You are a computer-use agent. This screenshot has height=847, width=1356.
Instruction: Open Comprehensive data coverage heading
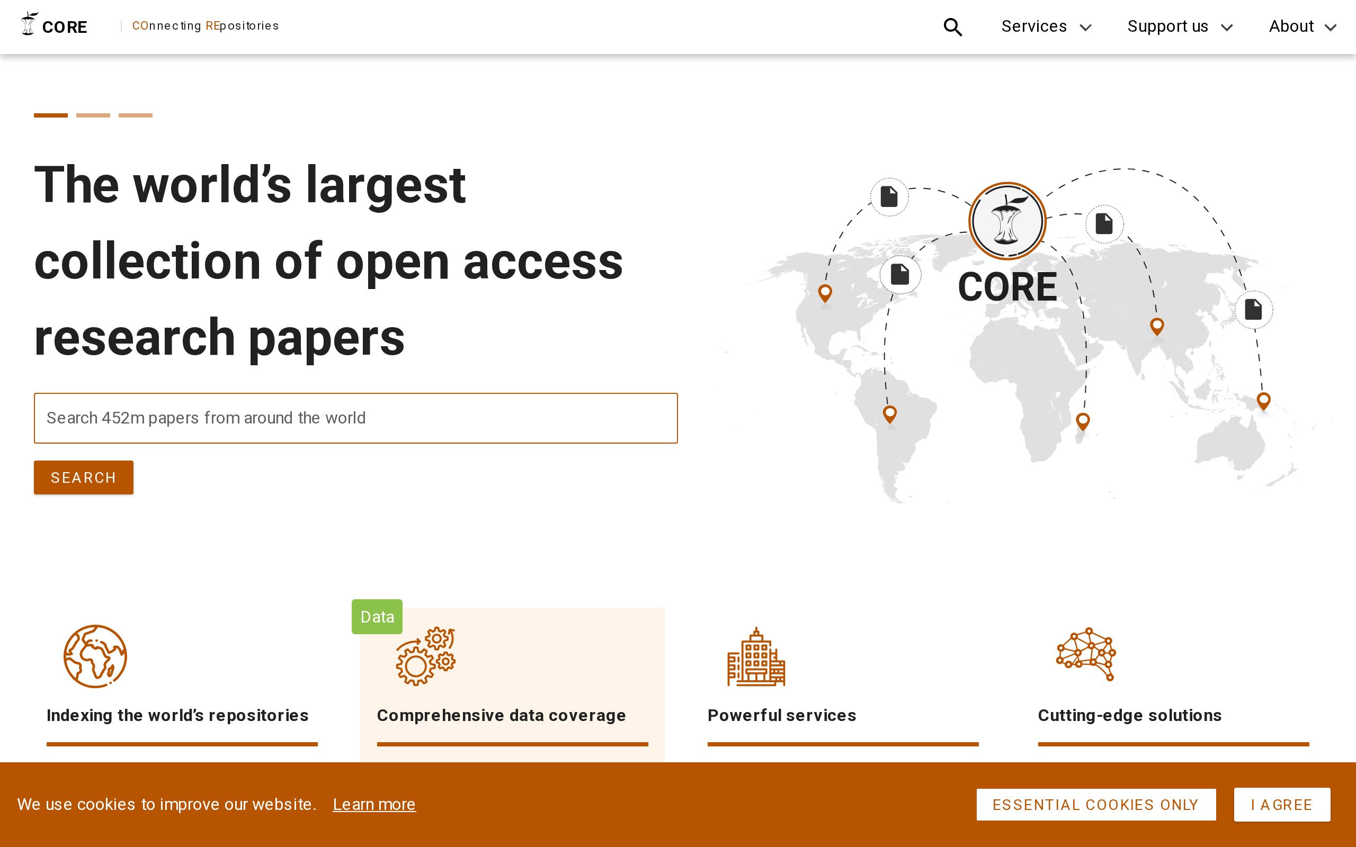click(x=502, y=715)
